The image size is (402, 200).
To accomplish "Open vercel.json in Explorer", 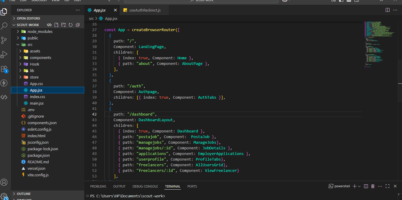I will (x=48, y=169).
